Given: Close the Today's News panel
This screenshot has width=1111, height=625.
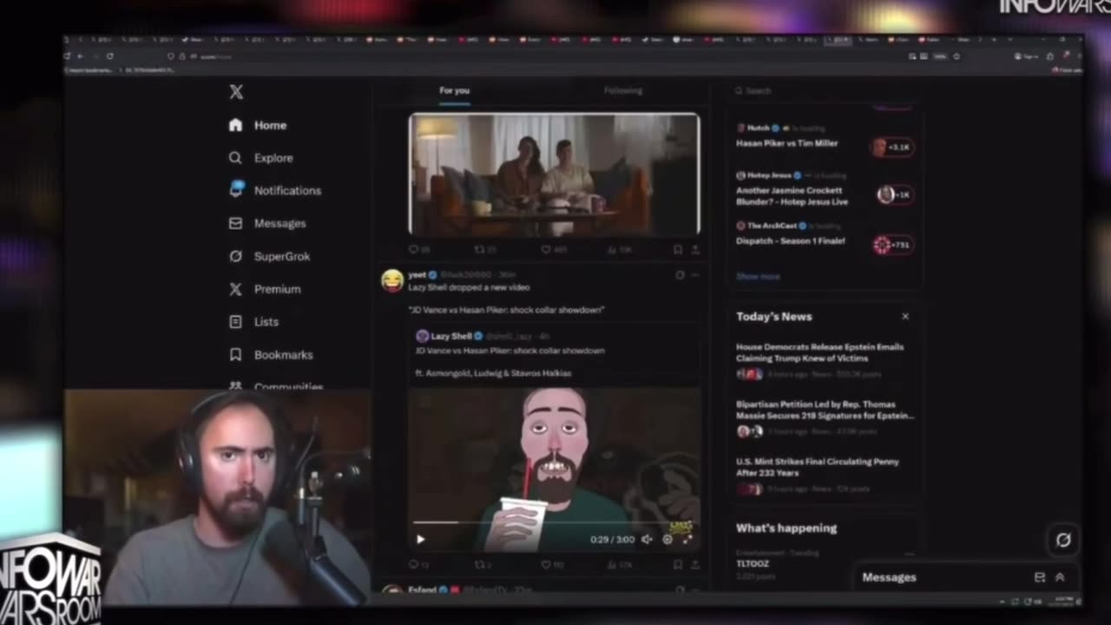Looking at the screenshot, I should (x=905, y=317).
